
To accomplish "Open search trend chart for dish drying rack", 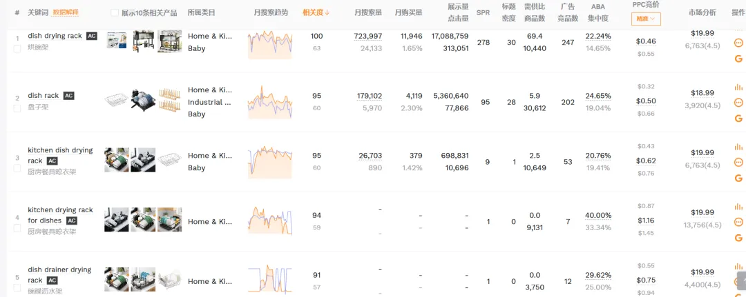I will click(270, 45).
